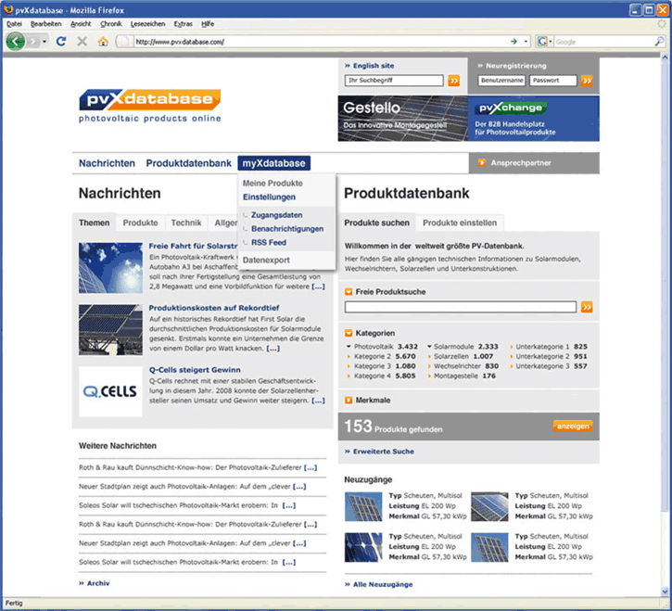Open the Bearbeiten menu
The width and height of the screenshot is (672, 611).
tap(45, 24)
